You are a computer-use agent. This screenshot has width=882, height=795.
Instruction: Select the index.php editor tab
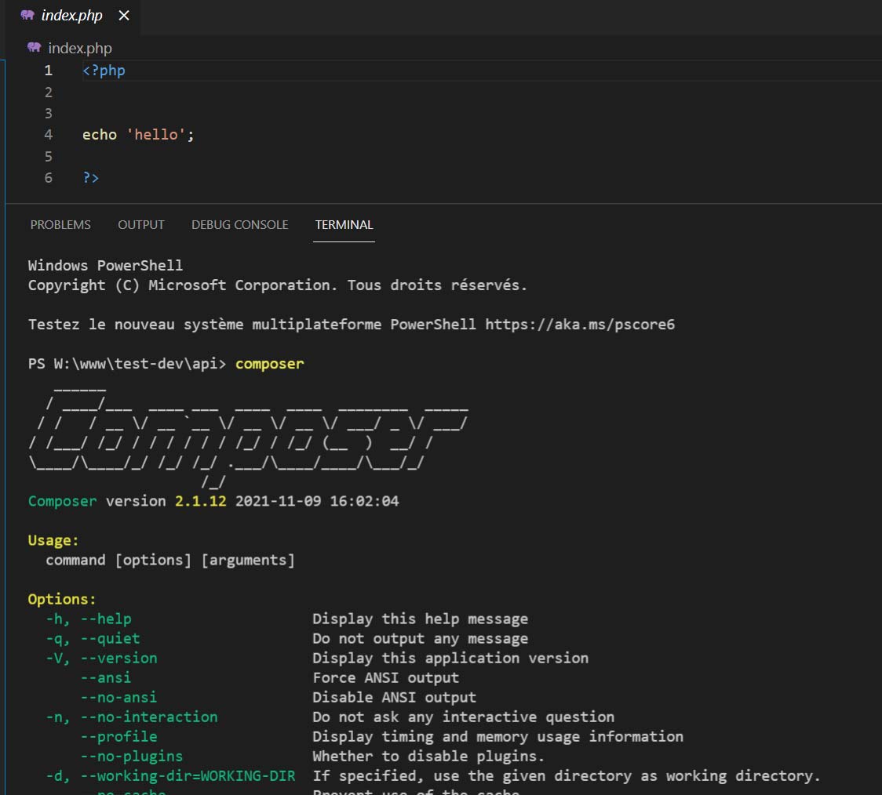pos(72,16)
